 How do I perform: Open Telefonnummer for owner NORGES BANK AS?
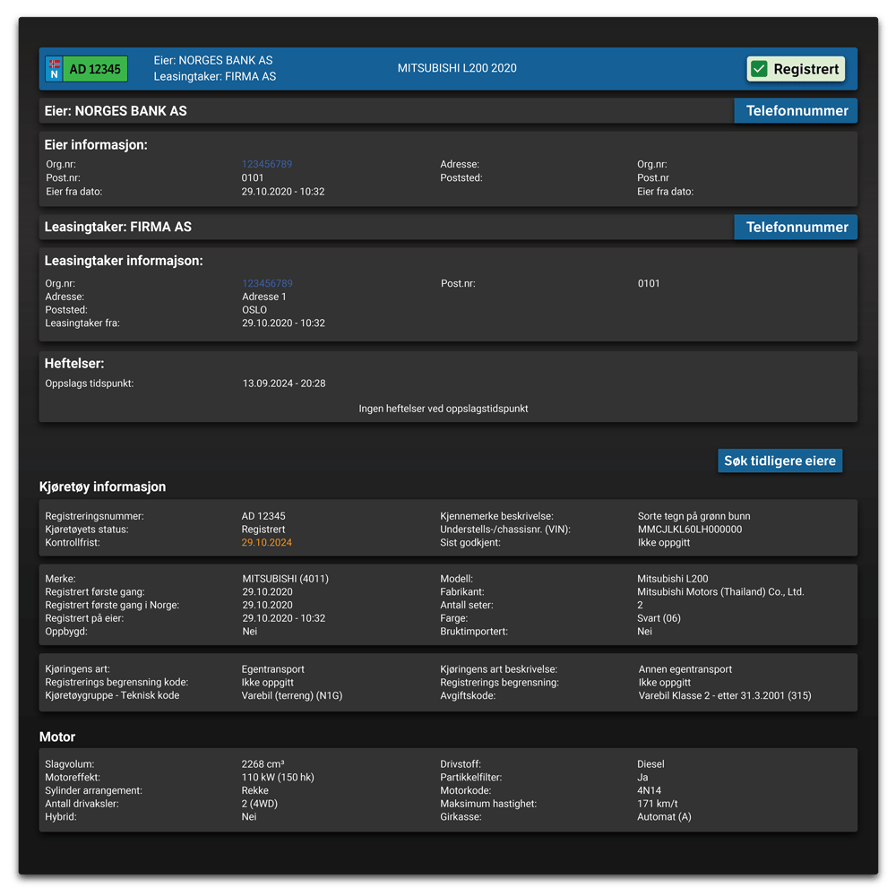796,111
